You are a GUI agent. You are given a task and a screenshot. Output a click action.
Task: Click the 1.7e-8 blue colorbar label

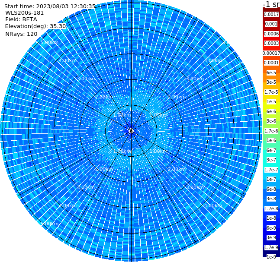[271, 208]
